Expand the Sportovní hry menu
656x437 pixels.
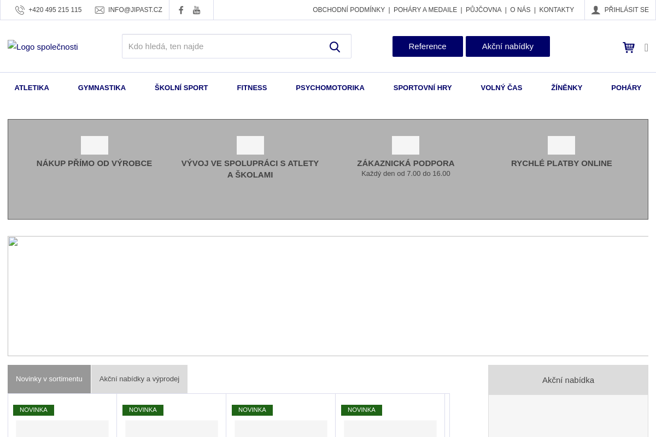tap(422, 88)
